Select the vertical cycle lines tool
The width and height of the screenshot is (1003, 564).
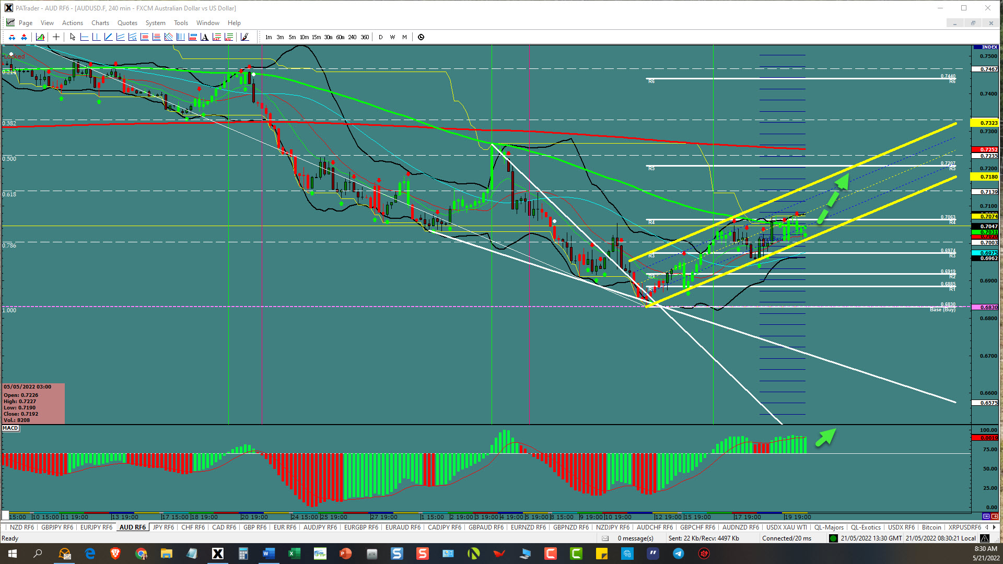pos(180,37)
